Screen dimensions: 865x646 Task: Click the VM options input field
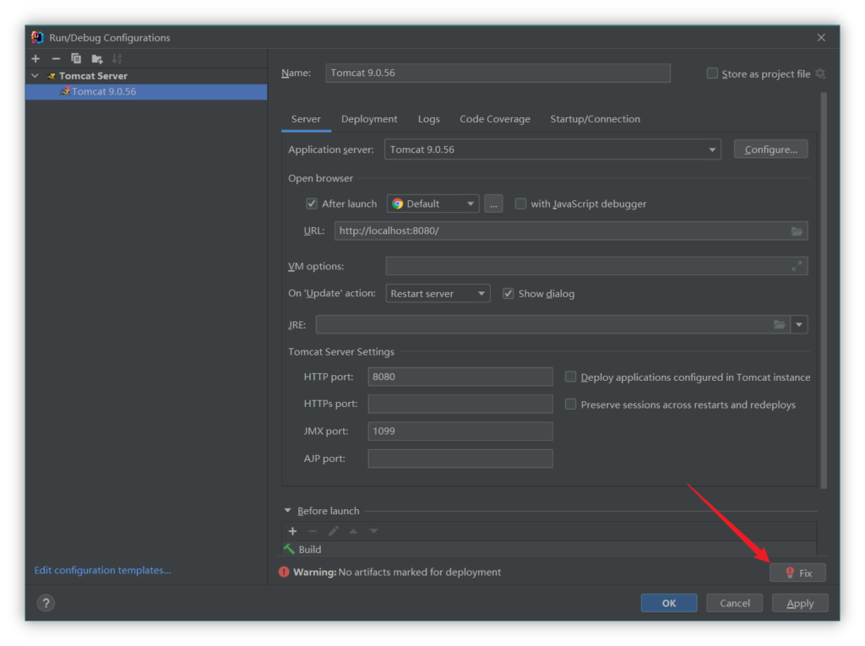coord(597,267)
